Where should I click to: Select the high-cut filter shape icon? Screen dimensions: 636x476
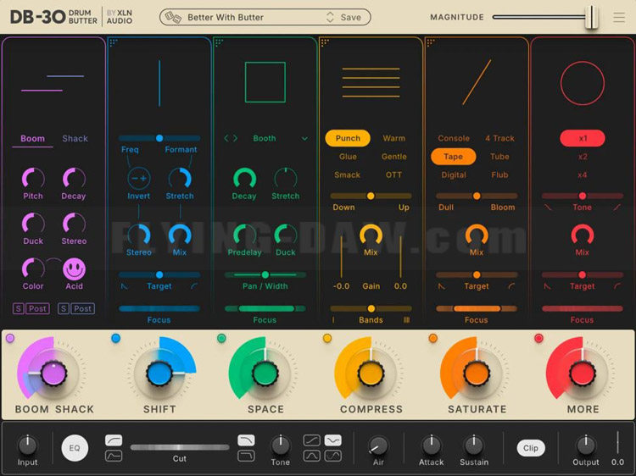(246, 440)
